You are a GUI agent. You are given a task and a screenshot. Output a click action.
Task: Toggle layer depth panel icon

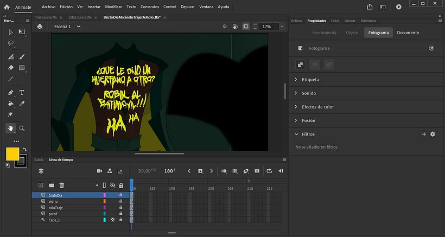tap(120, 171)
